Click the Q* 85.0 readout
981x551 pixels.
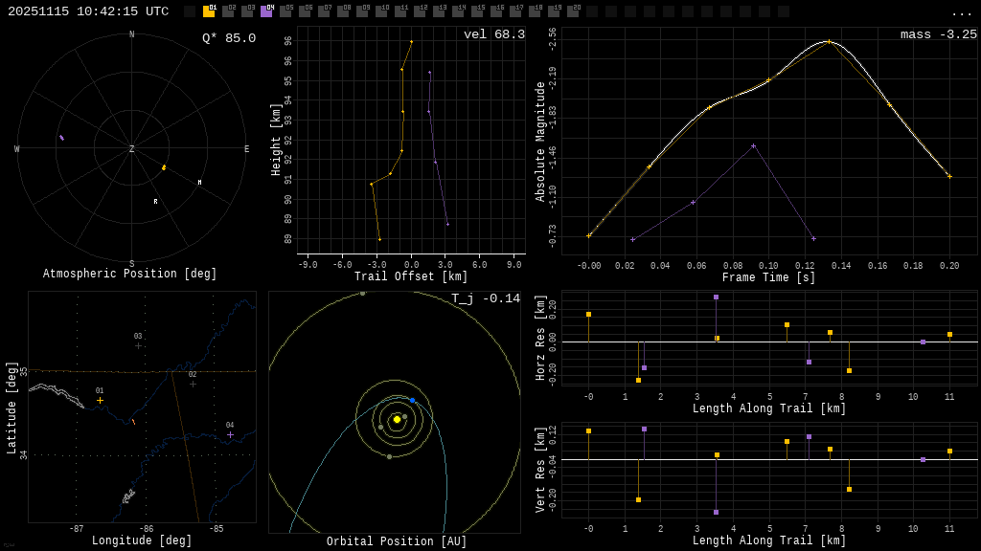pyautogui.click(x=228, y=38)
